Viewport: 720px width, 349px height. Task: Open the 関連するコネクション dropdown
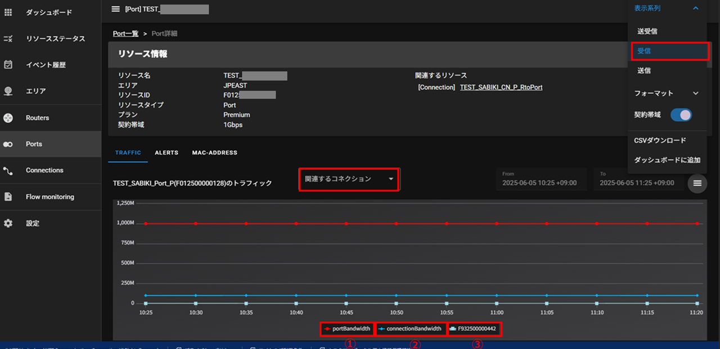349,179
